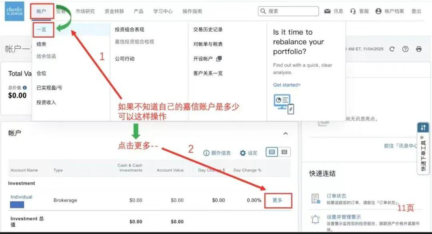
Task: Open the 学习中心 menu
Action: tap(163, 11)
